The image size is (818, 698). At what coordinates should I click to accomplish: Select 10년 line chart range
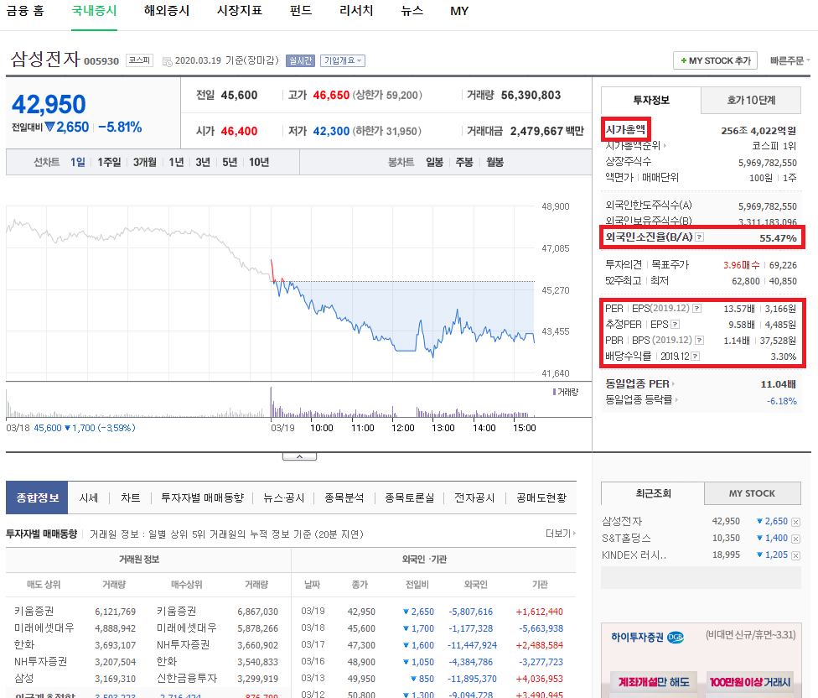259,163
